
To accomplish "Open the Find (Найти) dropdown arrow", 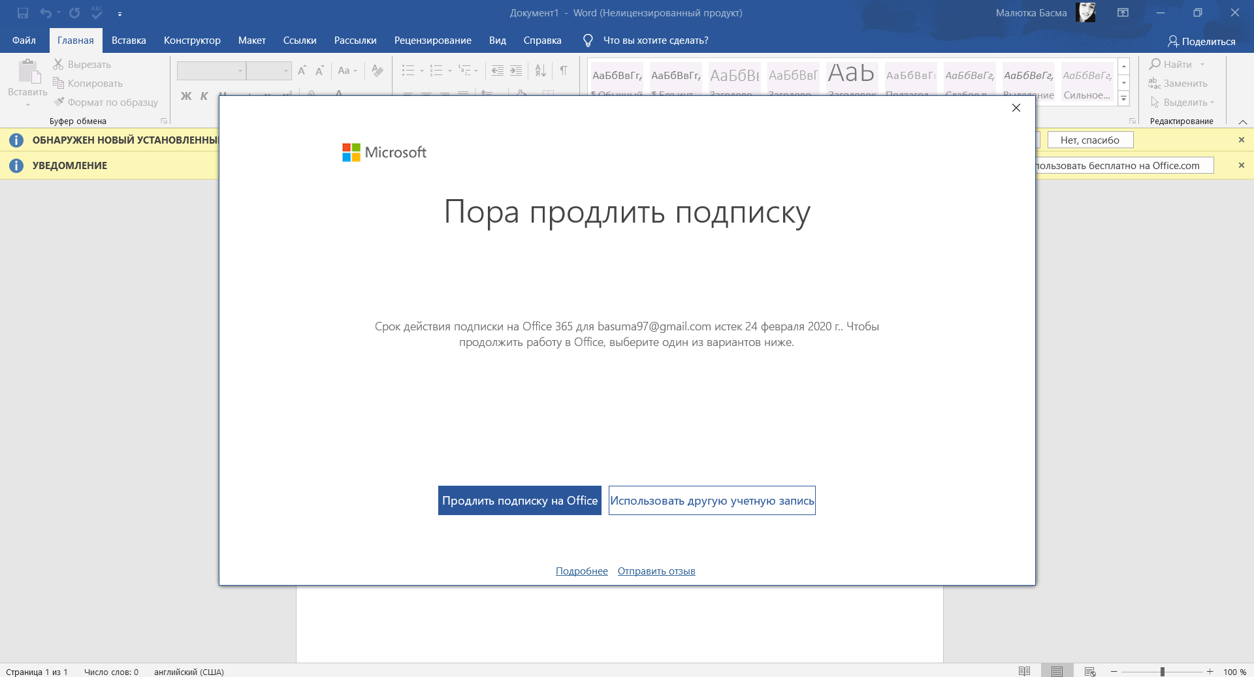I will tap(1202, 65).
